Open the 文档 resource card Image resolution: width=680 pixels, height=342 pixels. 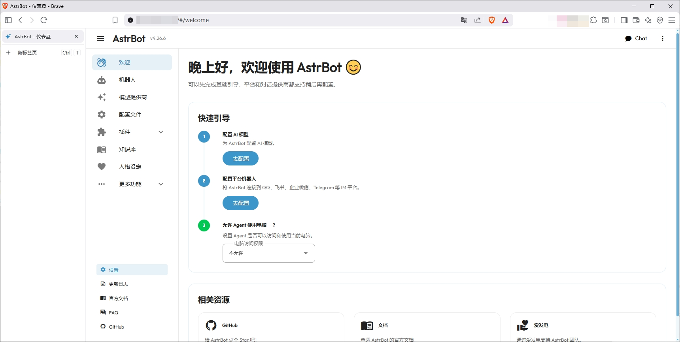[x=427, y=327]
